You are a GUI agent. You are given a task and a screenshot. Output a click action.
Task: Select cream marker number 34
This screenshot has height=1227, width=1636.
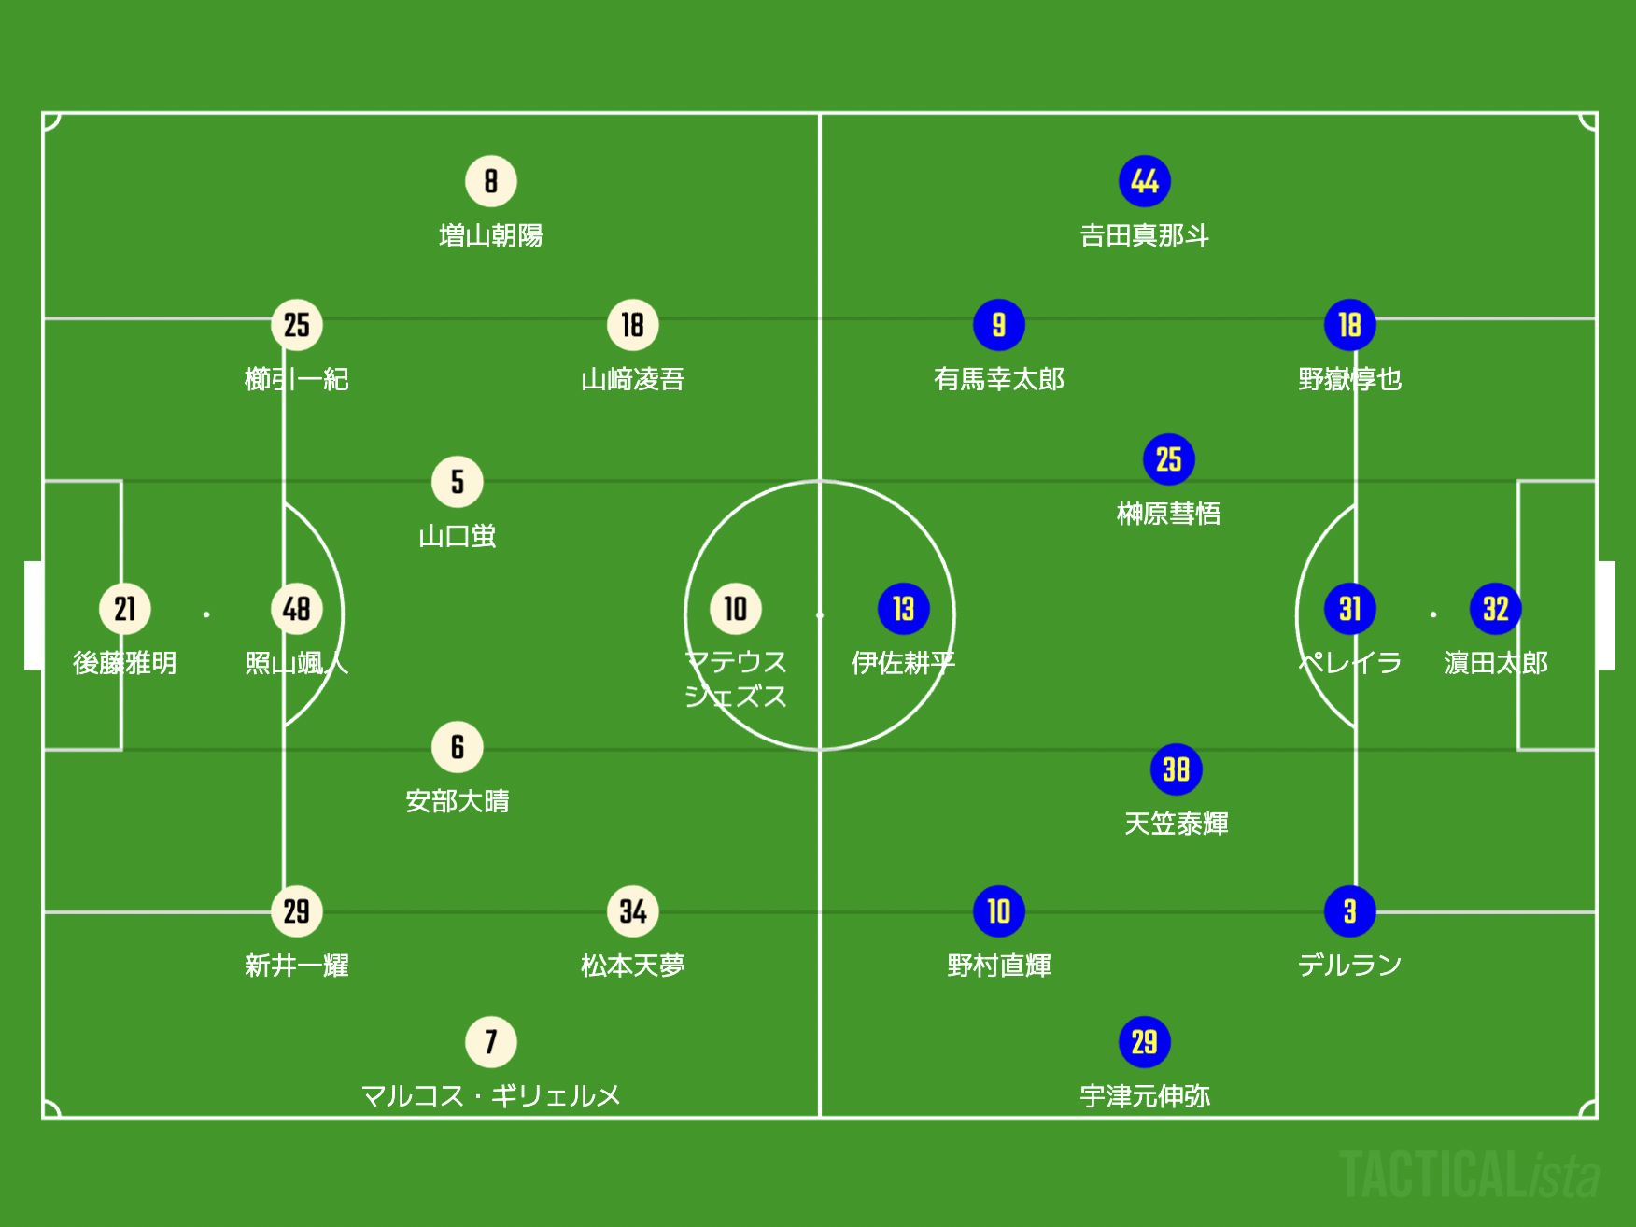pyautogui.click(x=633, y=911)
